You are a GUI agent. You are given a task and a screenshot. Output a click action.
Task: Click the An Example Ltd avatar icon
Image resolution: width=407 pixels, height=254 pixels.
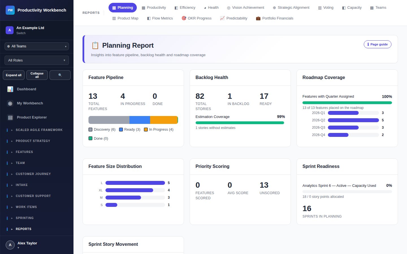point(10,30)
